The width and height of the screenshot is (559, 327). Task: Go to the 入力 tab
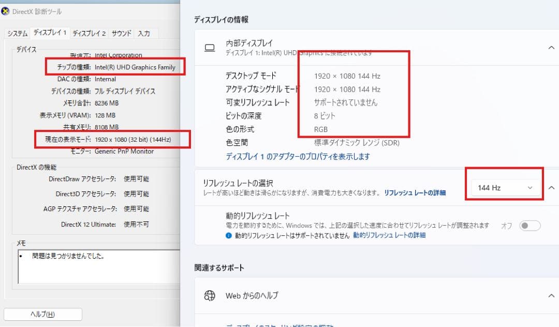(144, 34)
